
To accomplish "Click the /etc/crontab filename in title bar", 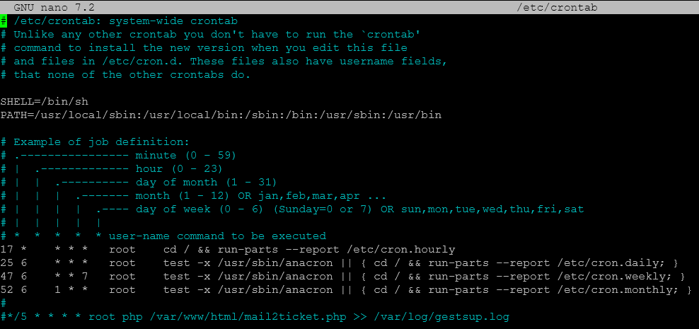I will [x=556, y=8].
